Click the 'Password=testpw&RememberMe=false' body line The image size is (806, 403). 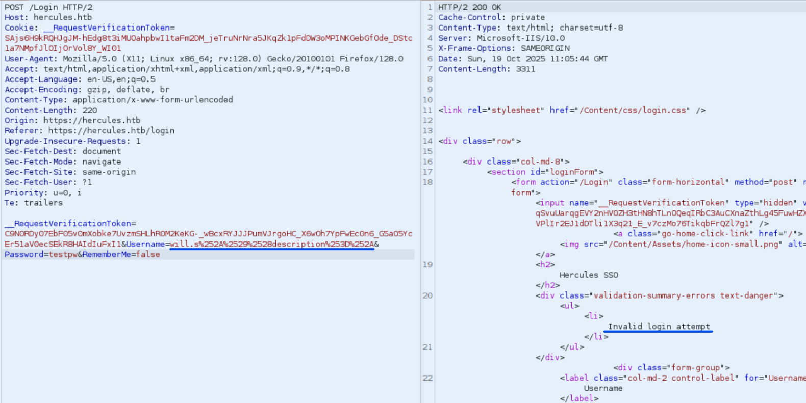click(82, 254)
